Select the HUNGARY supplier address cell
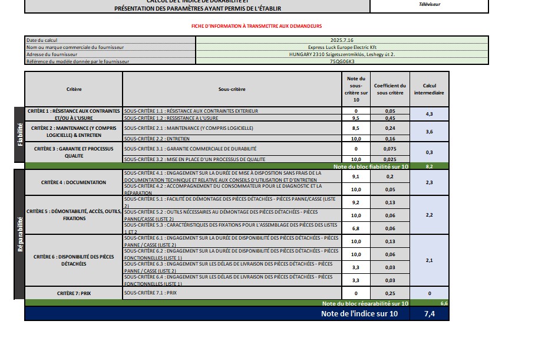Viewport: 558px width, 347px height. pyautogui.click(x=342, y=54)
